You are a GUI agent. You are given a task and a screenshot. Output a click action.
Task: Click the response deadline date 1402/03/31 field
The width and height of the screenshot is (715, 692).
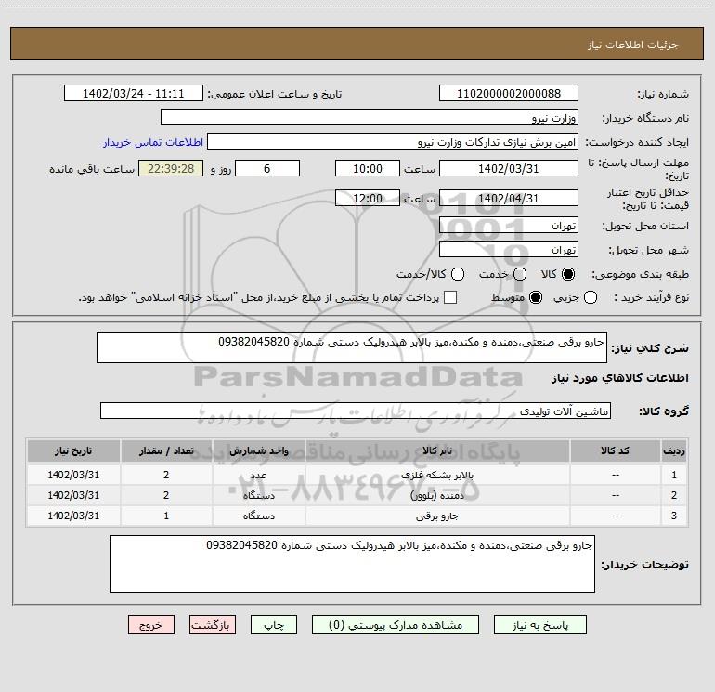[x=509, y=168]
